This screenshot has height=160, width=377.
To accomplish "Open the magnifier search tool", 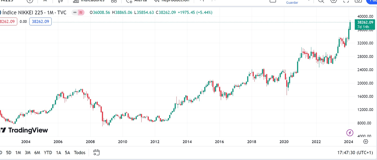I will (321, 2).
